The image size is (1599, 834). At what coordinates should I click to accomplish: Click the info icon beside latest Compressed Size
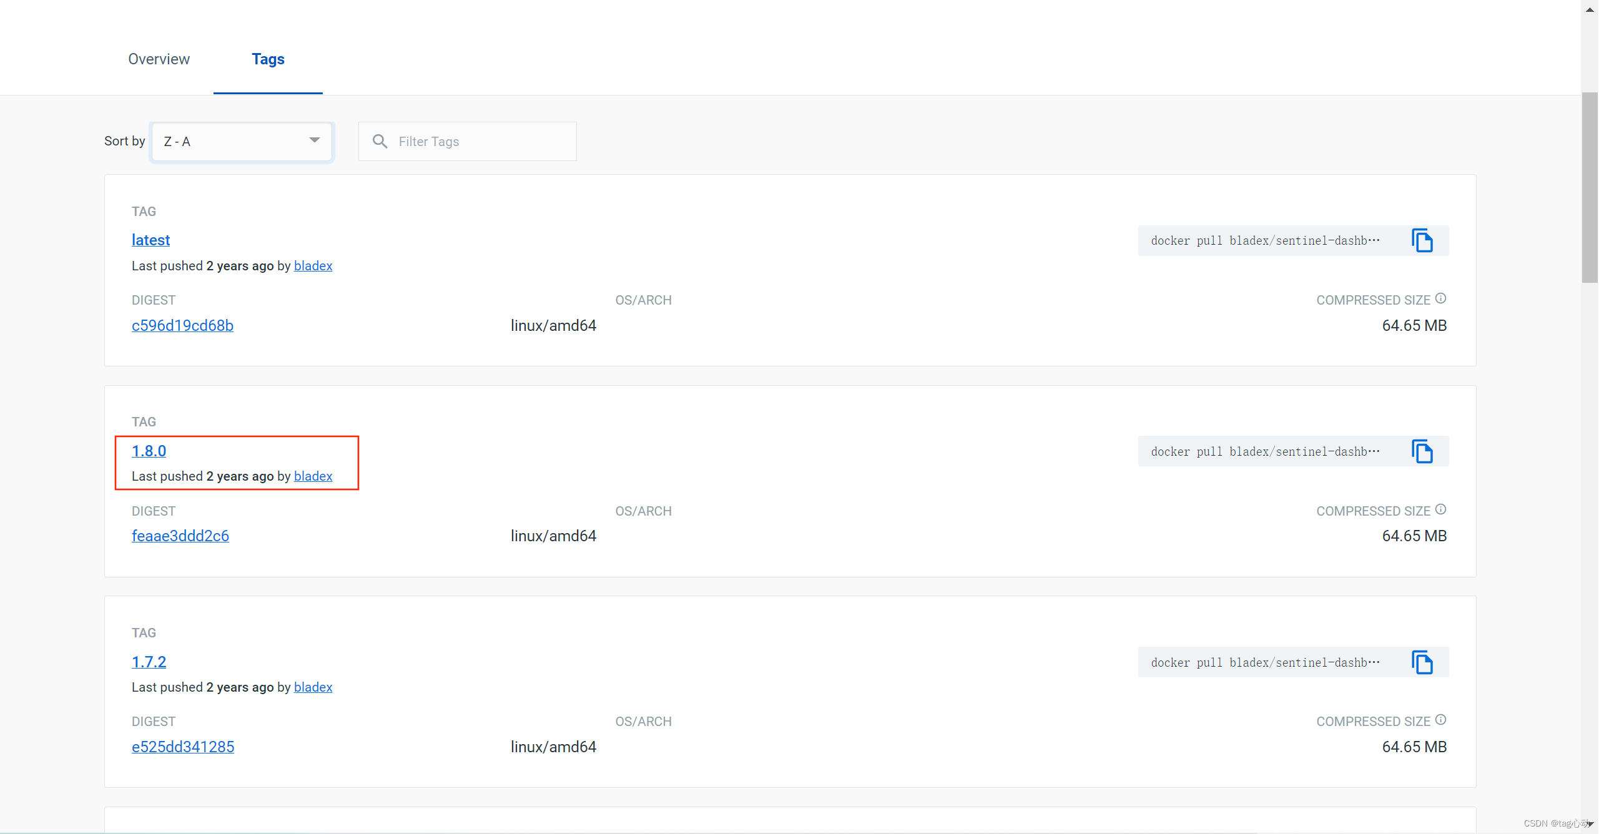[1440, 298]
